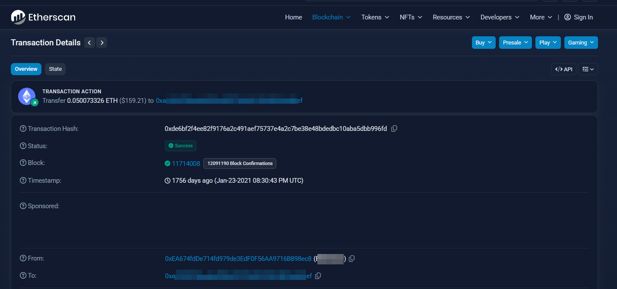Open the Buy dropdown
617x289 pixels.
(x=483, y=42)
